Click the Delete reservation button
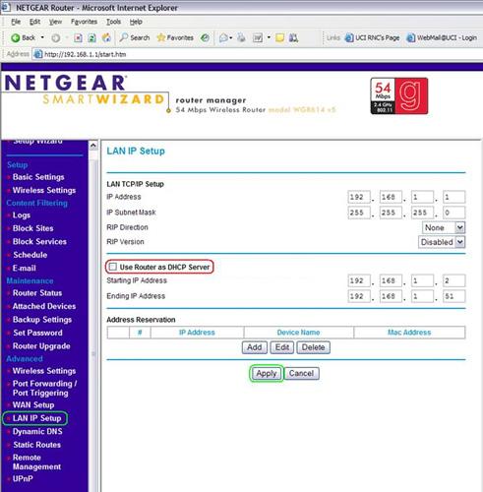The image size is (483, 492). pyautogui.click(x=313, y=347)
